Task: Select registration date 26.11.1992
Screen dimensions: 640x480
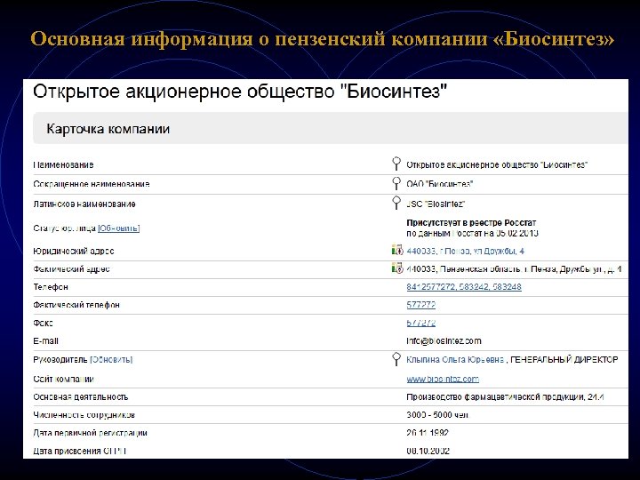Action: [x=428, y=433]
